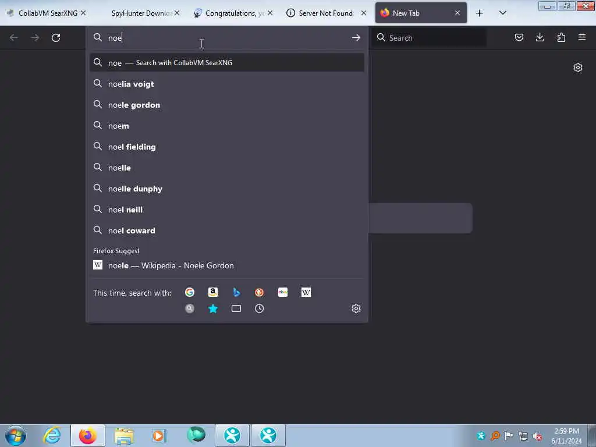This screenshot has width=596, height=447.
Task: Select the Bing search icon
Action: click(x=236, y=292)
